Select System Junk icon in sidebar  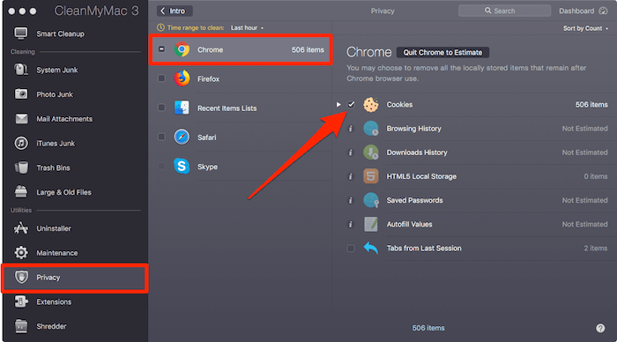click(x=21, y=70)
